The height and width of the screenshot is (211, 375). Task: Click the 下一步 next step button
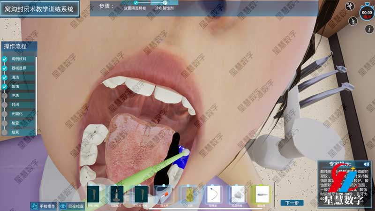[x=292, y=203]
